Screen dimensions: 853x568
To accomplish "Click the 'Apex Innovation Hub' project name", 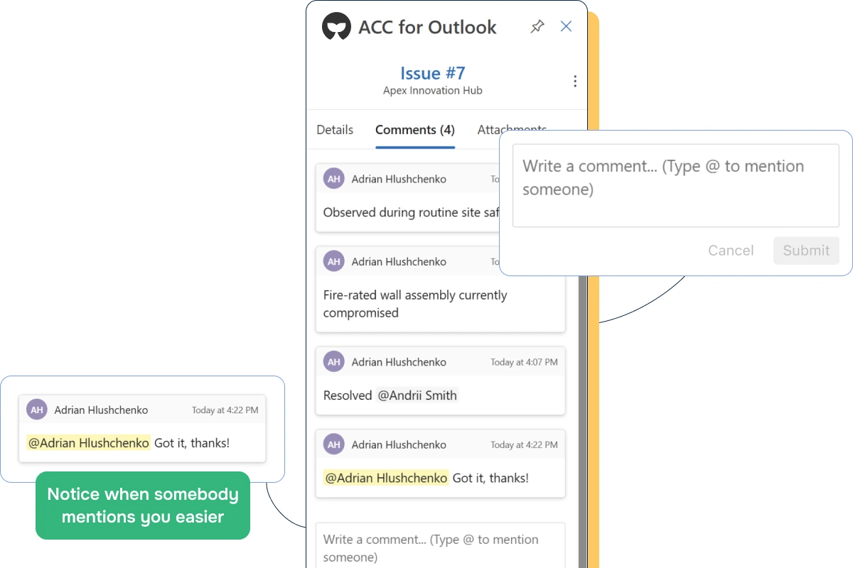I will point(433,90).
